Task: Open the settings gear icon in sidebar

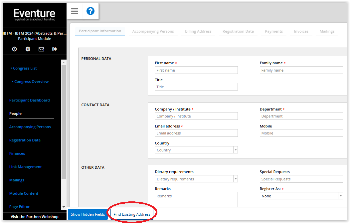Action: click(x=28, y=49)
